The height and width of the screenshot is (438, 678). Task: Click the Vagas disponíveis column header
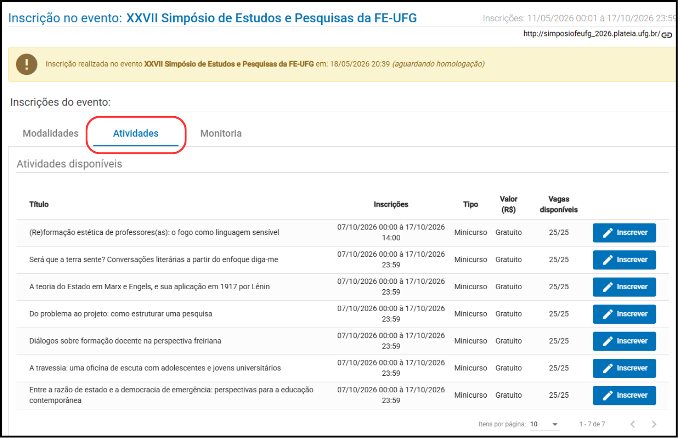click(559, 205)
